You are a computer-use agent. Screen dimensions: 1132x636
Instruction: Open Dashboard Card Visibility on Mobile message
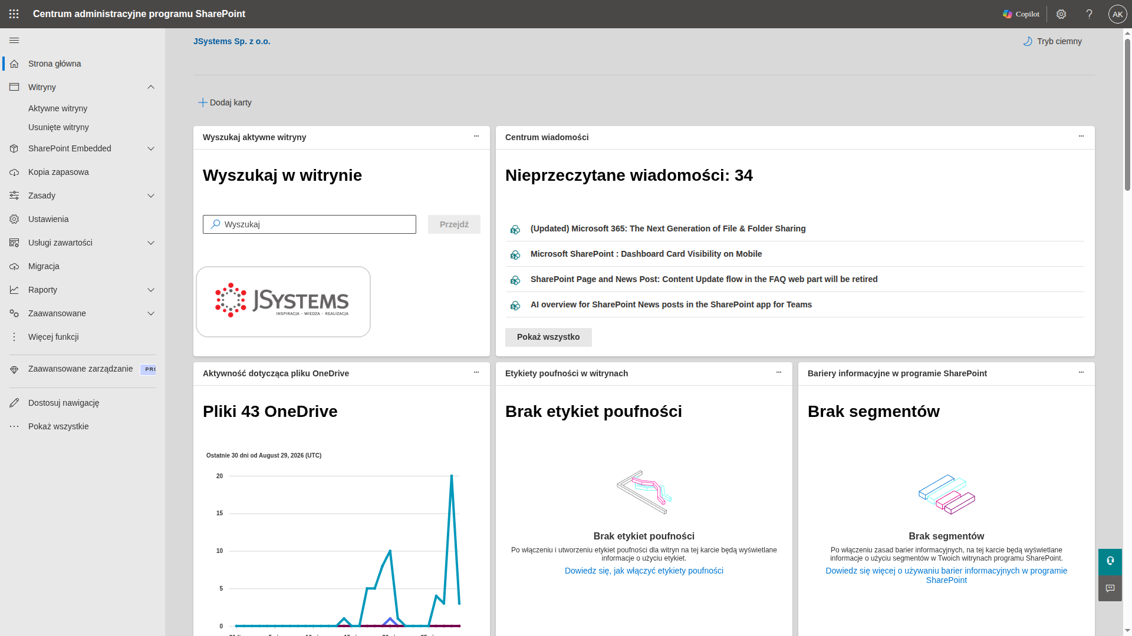(x=646, y=254)
